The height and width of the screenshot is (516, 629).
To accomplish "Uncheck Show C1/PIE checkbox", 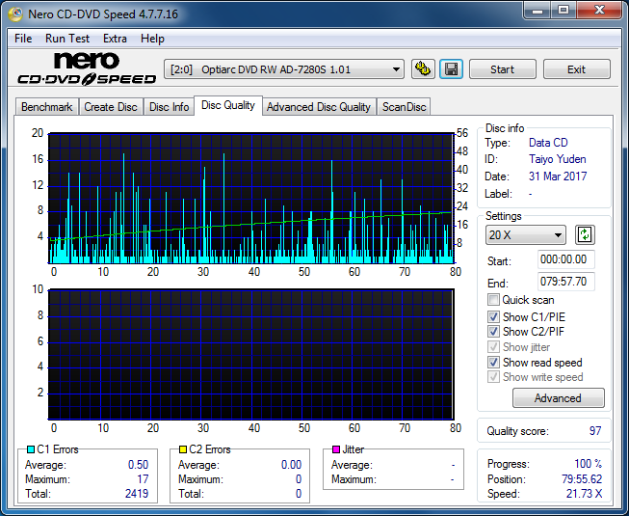I will coord(493,316).
